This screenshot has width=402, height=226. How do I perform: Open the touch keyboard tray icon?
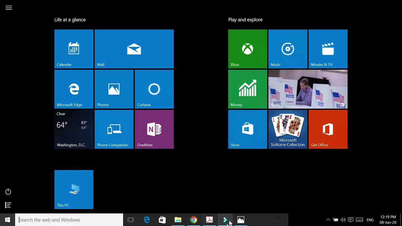tap(360, 220)
